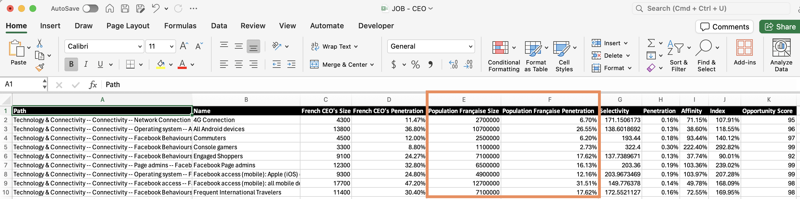Open the Home icon in title bar
800x199 pixels.
point(110,8)
